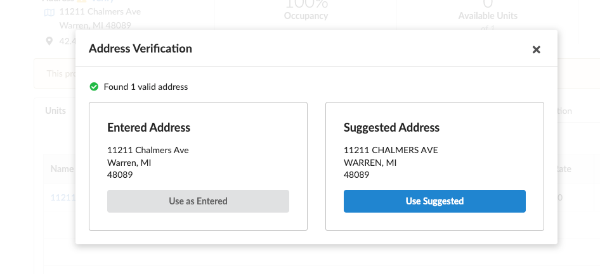The image size is (600, 274).
Task: Click entered street 11211 Chalmers Ave
Action: point(148,150)
